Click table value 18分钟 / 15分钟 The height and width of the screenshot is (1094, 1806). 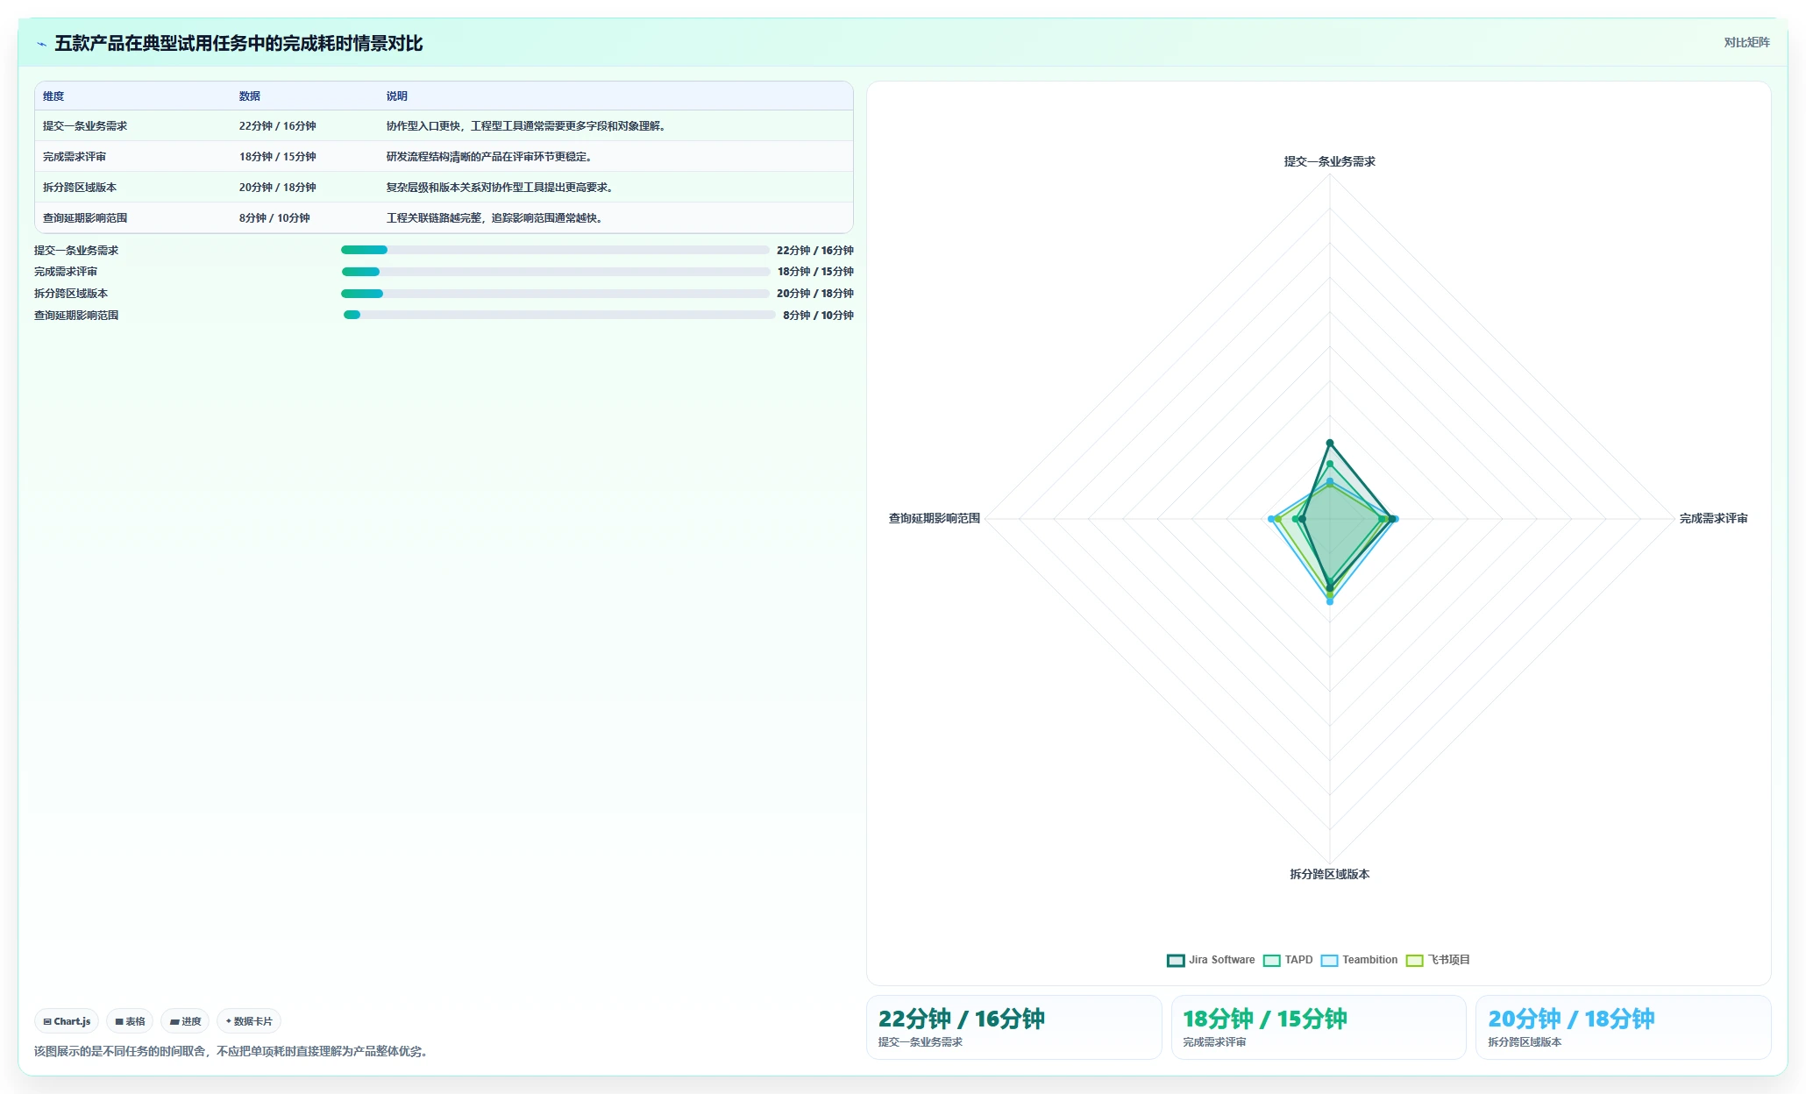tap(278, 157)
